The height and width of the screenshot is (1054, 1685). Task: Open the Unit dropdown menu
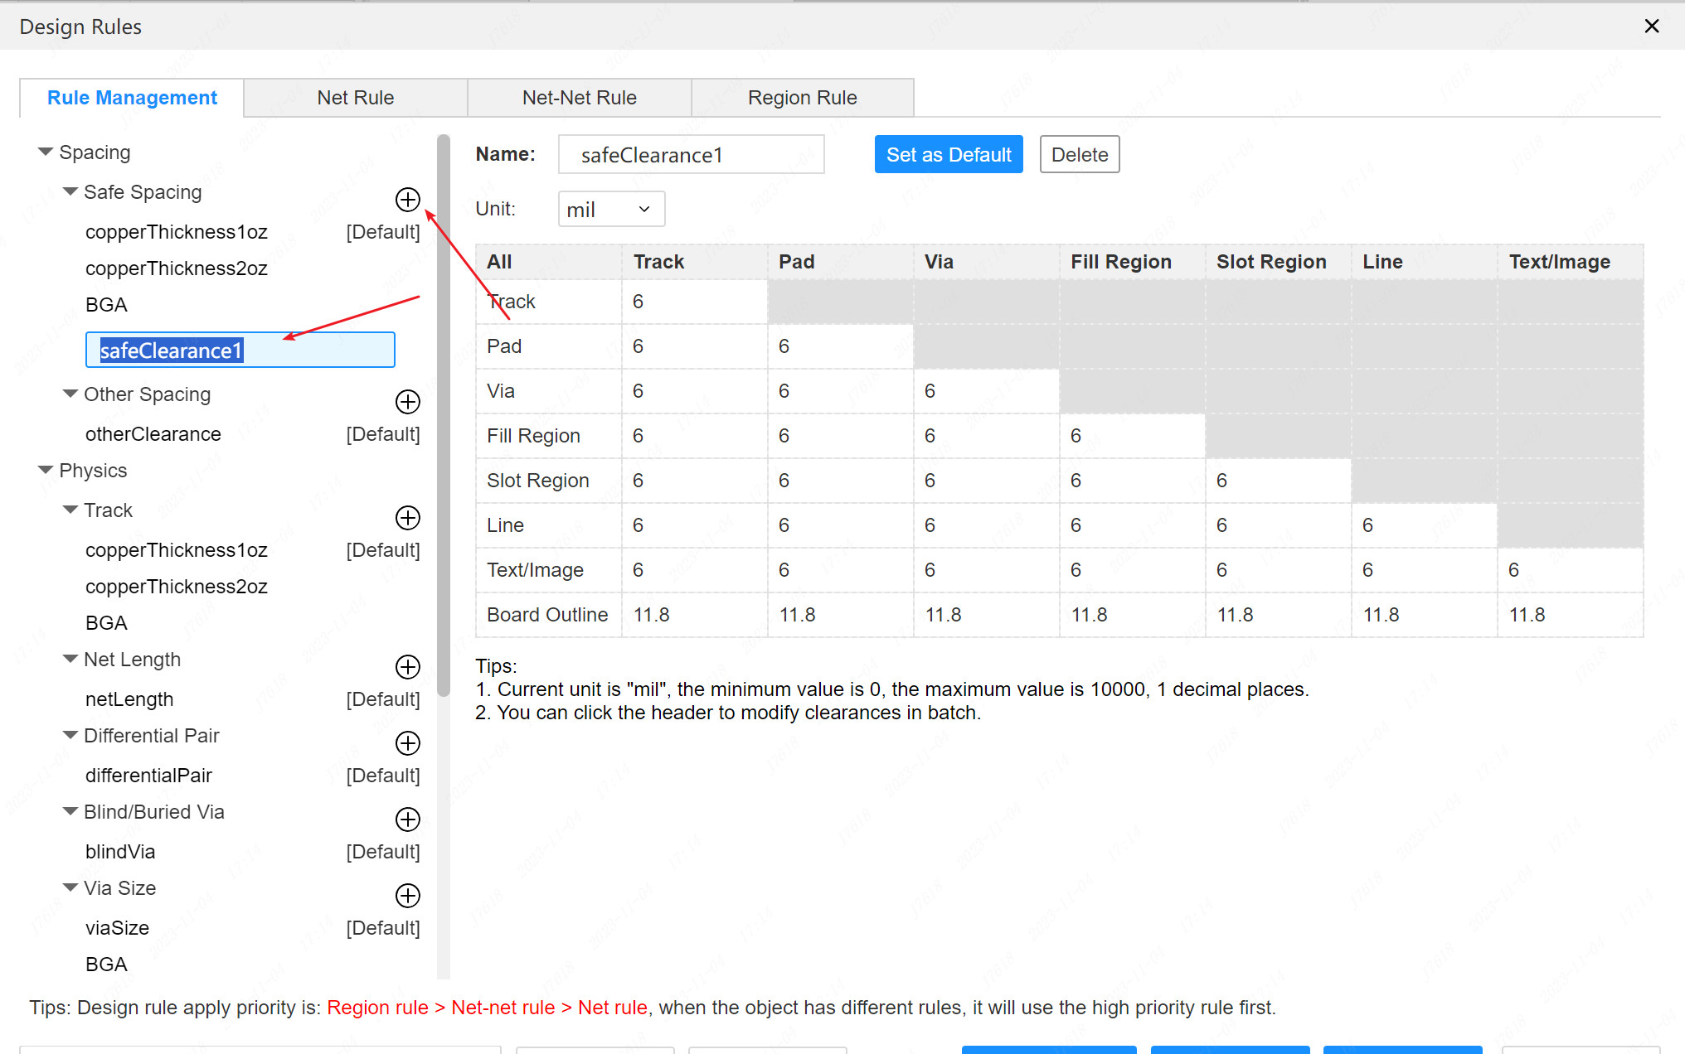click(608, 209)
